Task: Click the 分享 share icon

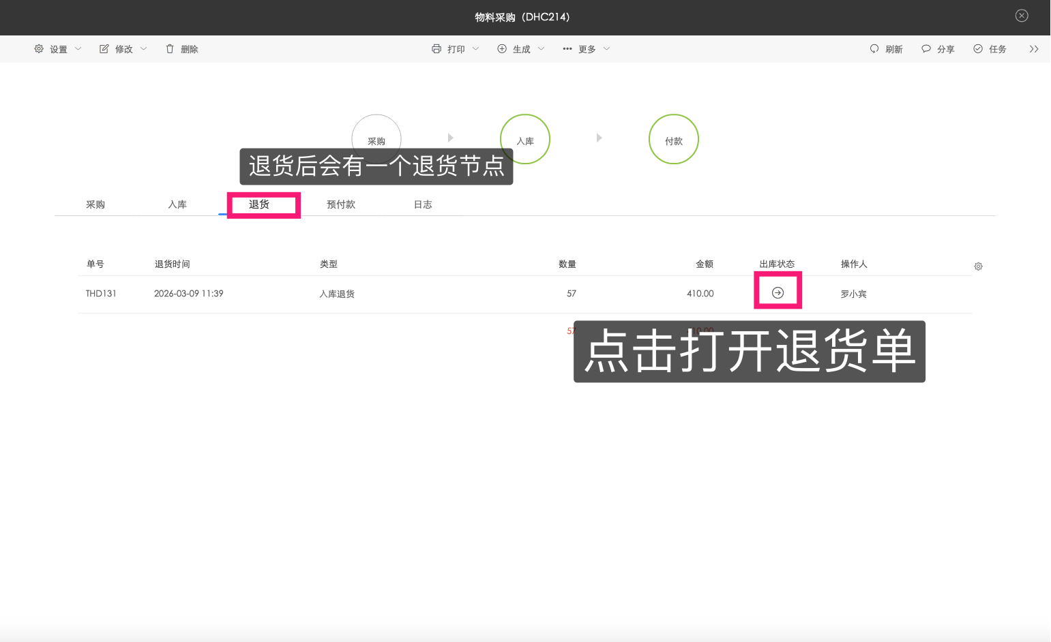Action: click(x=926, y=48)
